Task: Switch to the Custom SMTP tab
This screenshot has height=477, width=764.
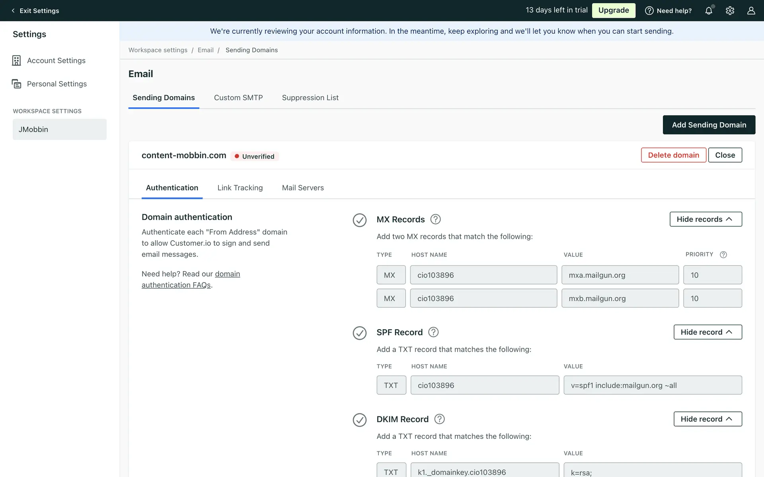Action: (x=238, y=98)
